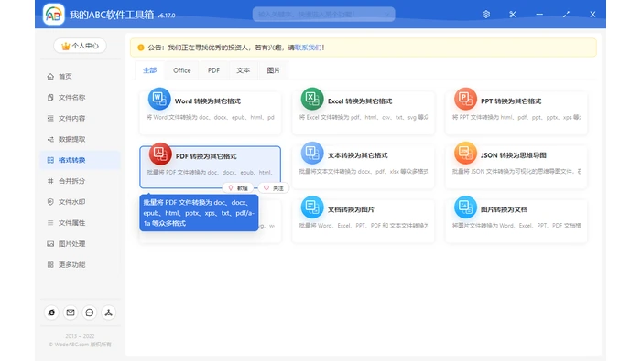The height and width of the screenshot is (361, 641).
Task: Switch to the Office tab
Action: [182, 70]
